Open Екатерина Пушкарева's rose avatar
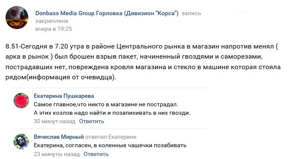Image resolution: width=290 pixels, height=159 pixels. pos(21,100)
